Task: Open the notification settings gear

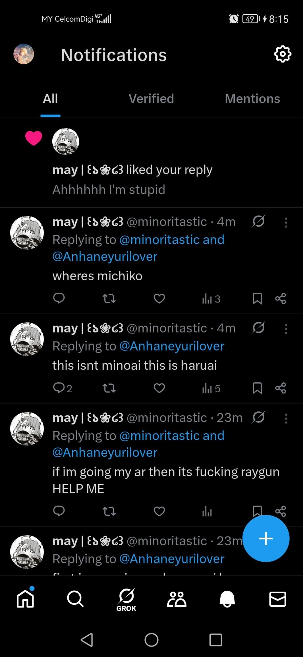Action: coord(282,54)
